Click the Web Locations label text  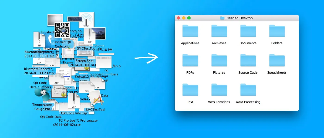click(x=219, y=102)
